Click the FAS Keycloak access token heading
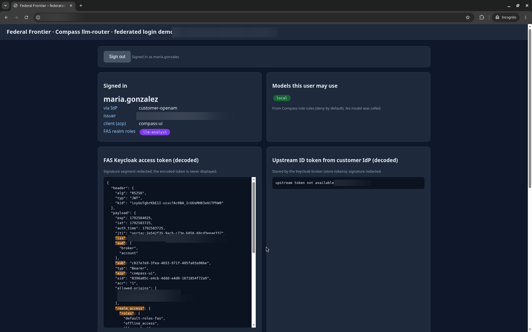The height and width of the screenshot is (332, 532). pyautogui.click(x=151, y=160)
